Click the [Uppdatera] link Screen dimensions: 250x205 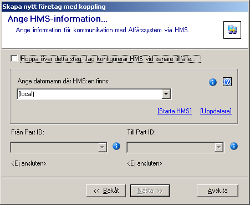(x=216, y=111)
